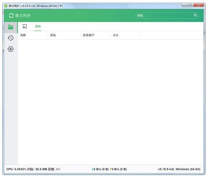Viewport: 206px width, 177px height.
Task: Focus the 搜索 search field
Action: coord(167,16)
